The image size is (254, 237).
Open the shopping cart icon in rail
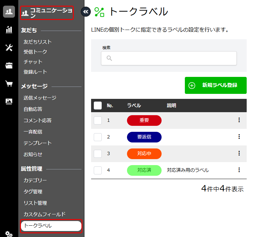(x=9, y=83)
